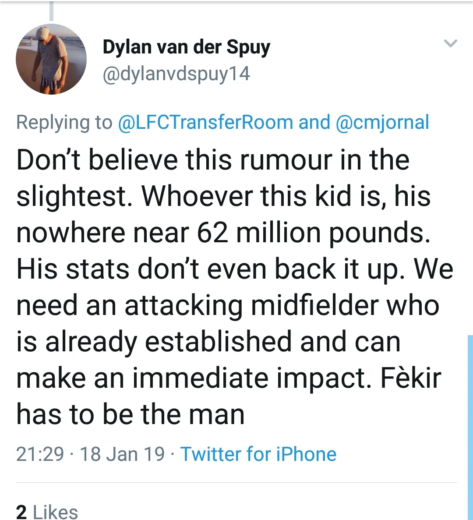473x520 pixels.
Task: Click the tweet's last line "has to be the man"
Action: (x=130, y=414)
